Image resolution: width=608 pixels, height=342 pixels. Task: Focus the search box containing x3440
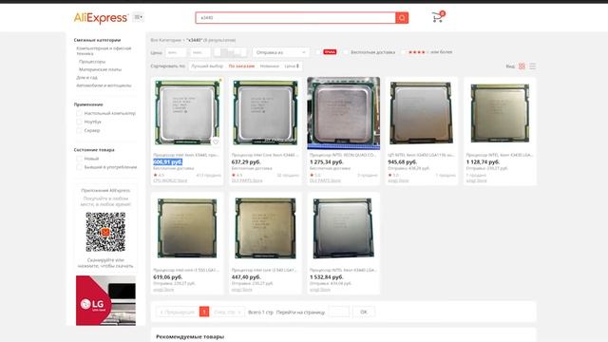click(295, 18)
